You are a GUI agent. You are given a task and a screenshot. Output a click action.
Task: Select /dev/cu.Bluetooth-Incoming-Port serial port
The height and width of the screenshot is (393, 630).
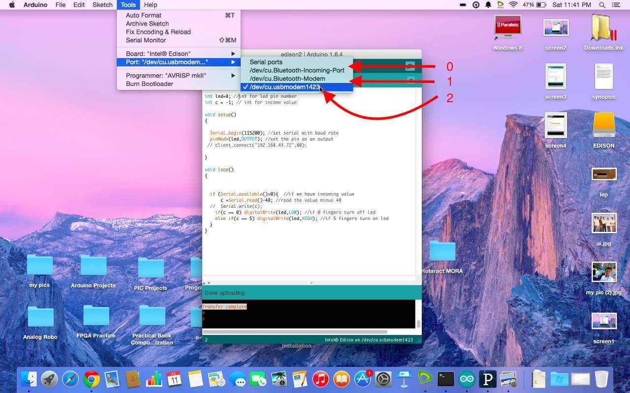tap(297, 70)
